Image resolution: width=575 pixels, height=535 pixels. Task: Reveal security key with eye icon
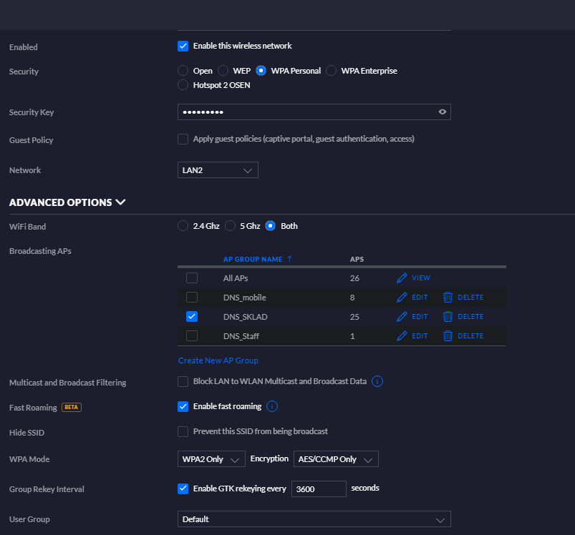pos(443,112)
